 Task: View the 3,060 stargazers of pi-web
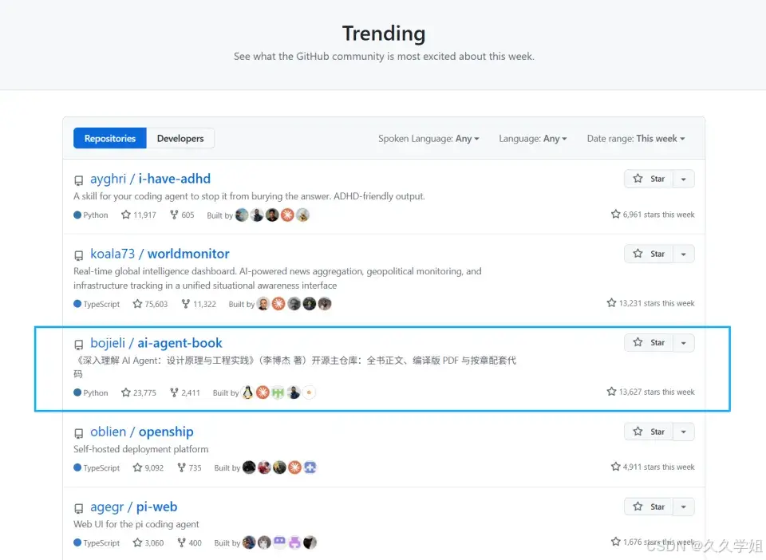click(148, 543)
